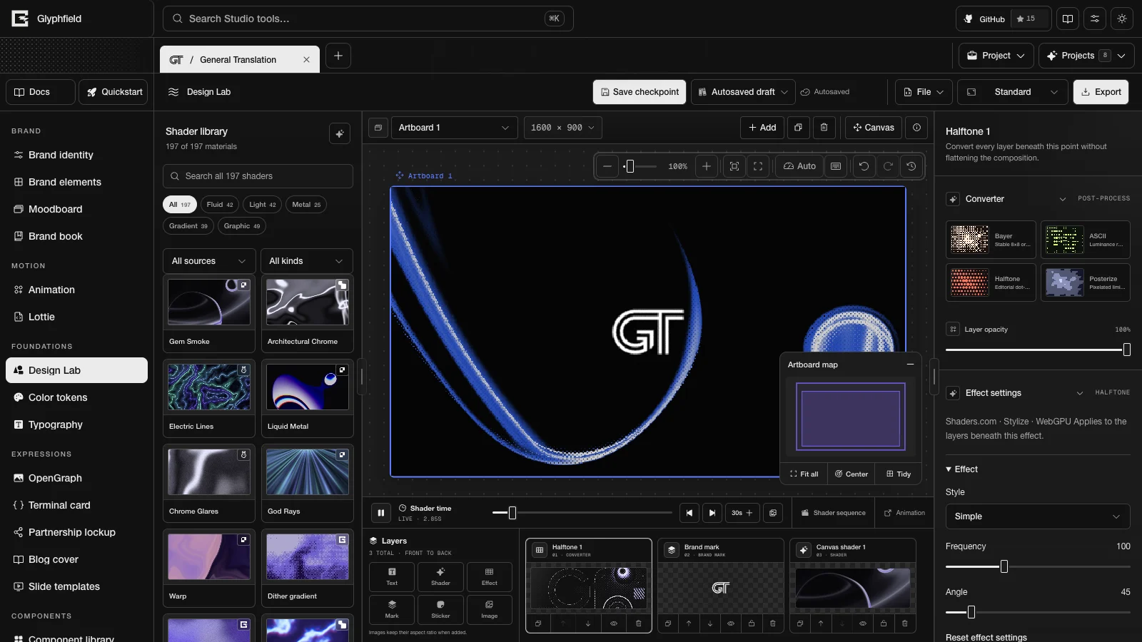Open the Style dropdown set to Simple
The image size is (1142, 642).
1038,516
